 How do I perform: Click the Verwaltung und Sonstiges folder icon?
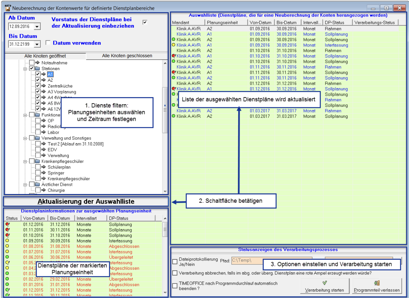[37, 138]
